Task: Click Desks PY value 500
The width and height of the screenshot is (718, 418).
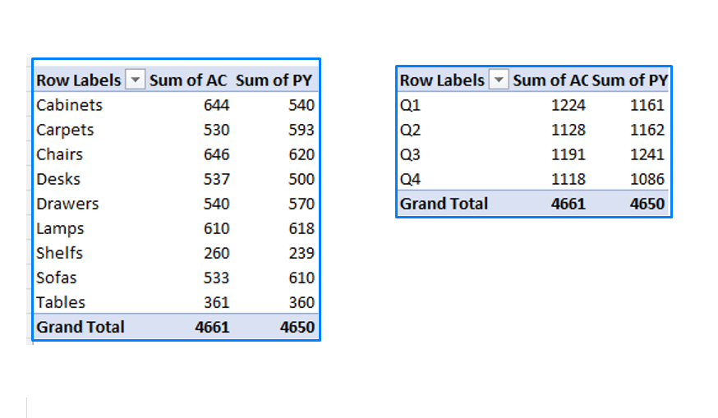Action: pos(301,179)
